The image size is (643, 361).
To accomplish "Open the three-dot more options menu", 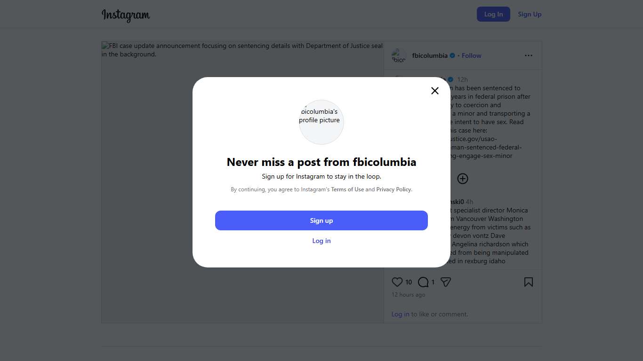I will tap(529, 55).
